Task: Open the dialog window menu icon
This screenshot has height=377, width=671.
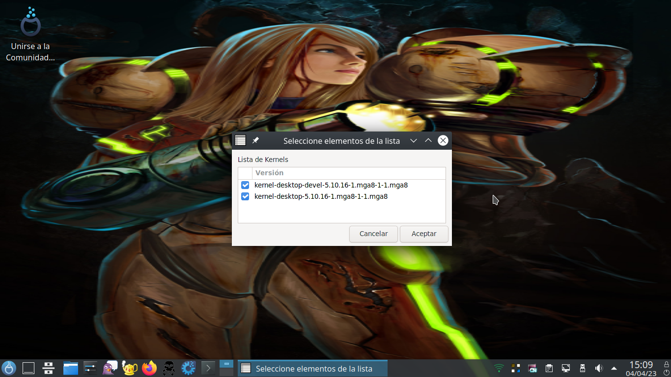Action: point(240,140)
